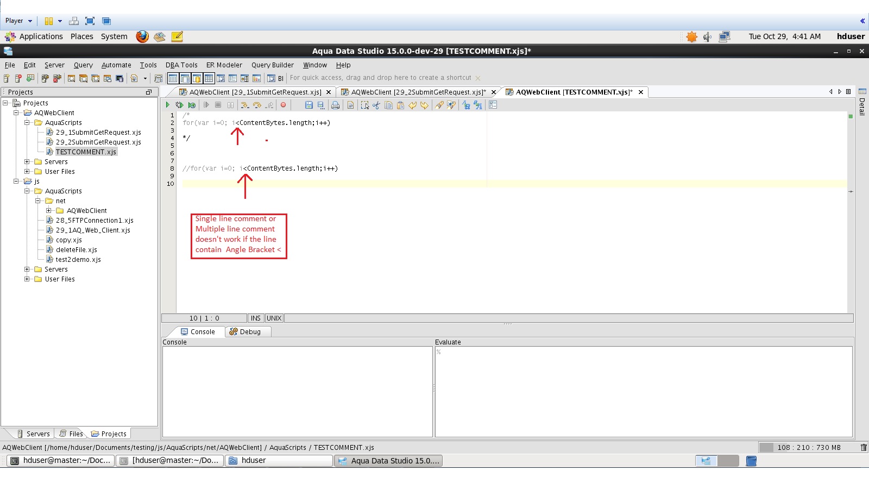Click the Undo yellow arrow icon
The width and height of the screenshot is (869, 489).
pyautogui.click(x=413, y=105)
